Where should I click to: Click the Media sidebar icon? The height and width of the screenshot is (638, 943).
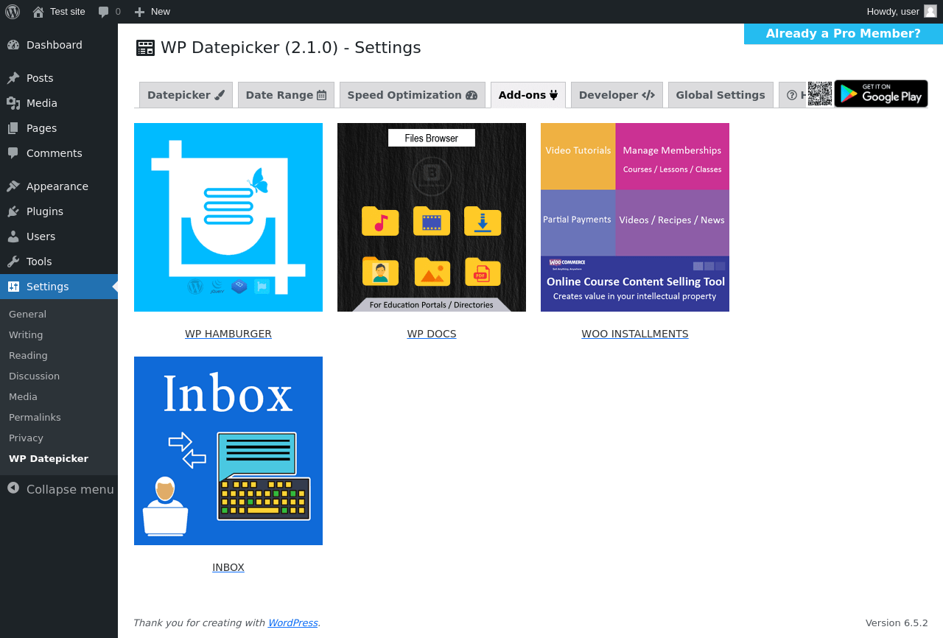(x=13, y=103)
